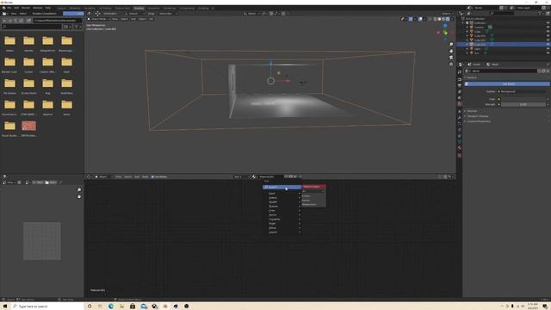Open the Object Mode dropdown in viewport
The width and height of the screenshot is (551, 310).
coord(98,19)
